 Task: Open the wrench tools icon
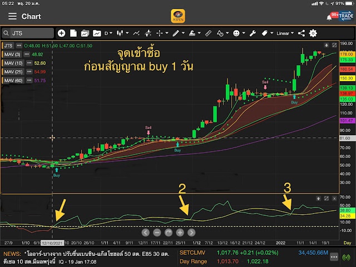point(253,33)
